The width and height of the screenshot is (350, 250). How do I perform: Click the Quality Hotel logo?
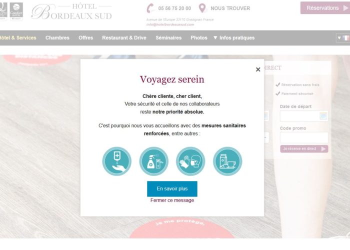3,11
